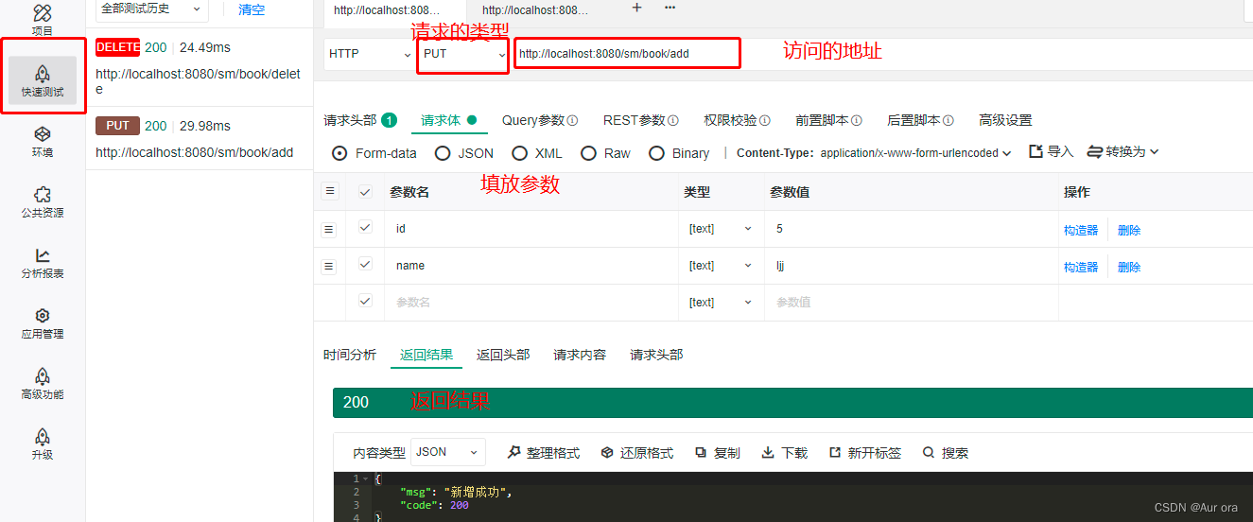Switch to the 请求体 tab

(x=448, y=121)
